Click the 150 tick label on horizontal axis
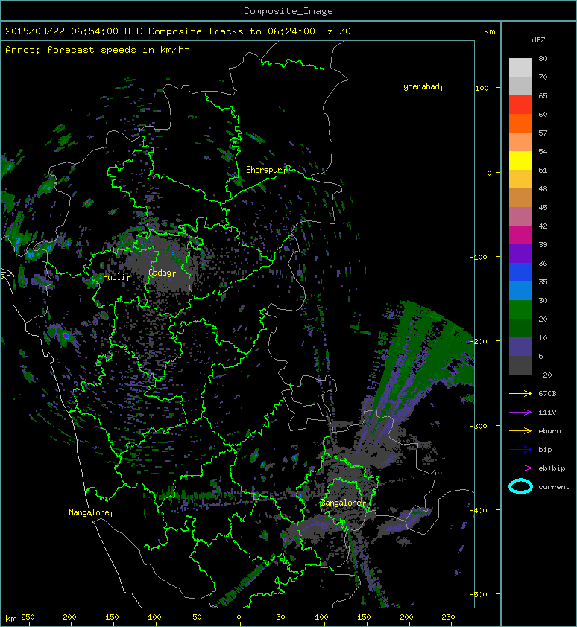Screen dimensions: 577x627 coord(364,617)
